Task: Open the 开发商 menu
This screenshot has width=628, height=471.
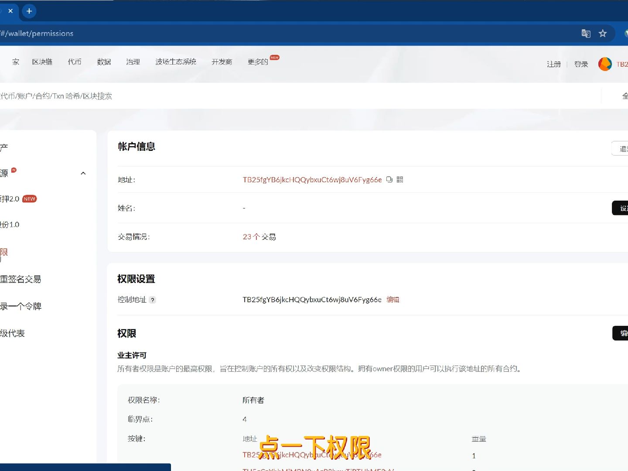Action: 222,62
